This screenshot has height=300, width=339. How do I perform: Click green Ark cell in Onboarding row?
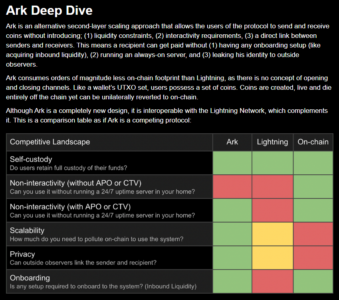pos(232,281)
